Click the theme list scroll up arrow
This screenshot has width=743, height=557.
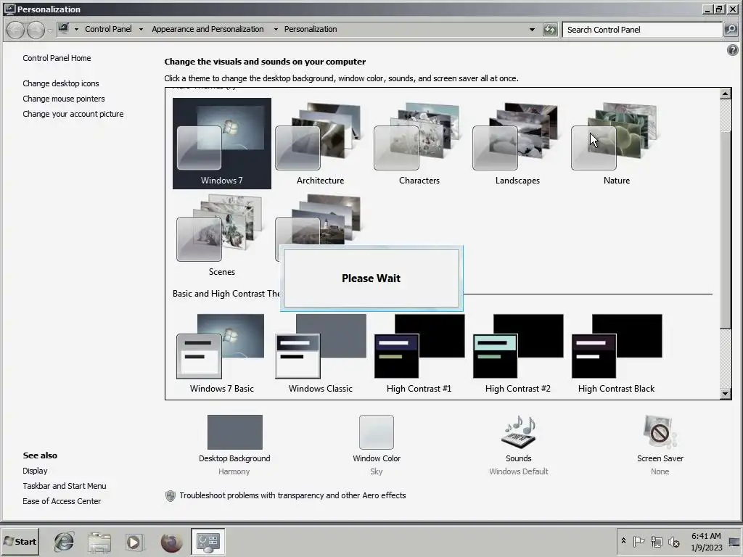coord(725,94)
